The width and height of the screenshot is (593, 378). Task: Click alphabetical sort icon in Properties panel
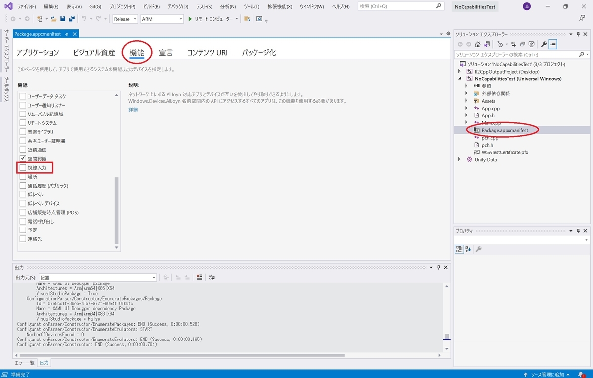coord(468,249)
